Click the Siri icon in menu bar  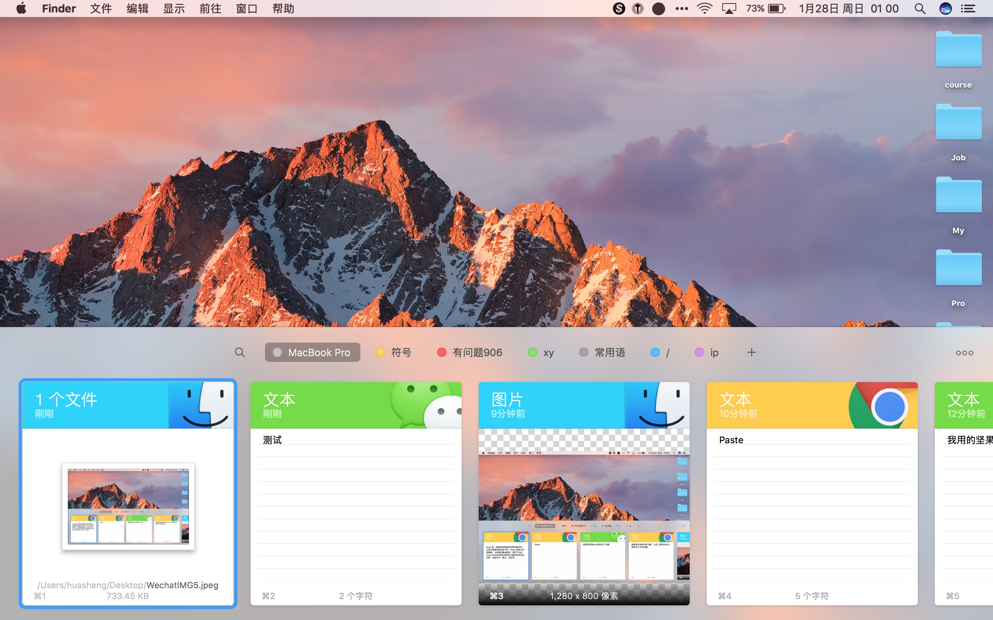(x=945, y=9)
